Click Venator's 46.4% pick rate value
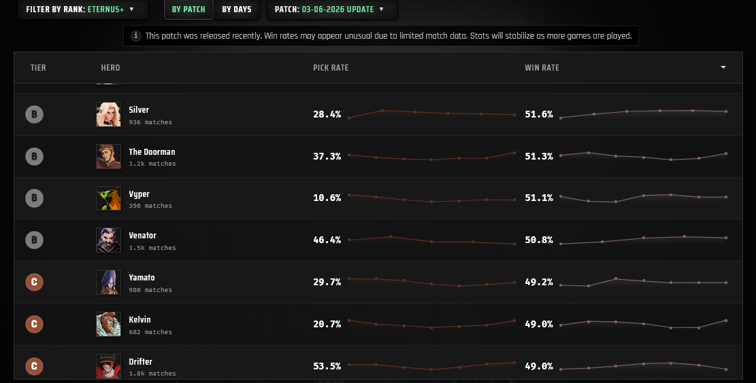This screenshot has height=383, width=756. click(x=327, y=240)
